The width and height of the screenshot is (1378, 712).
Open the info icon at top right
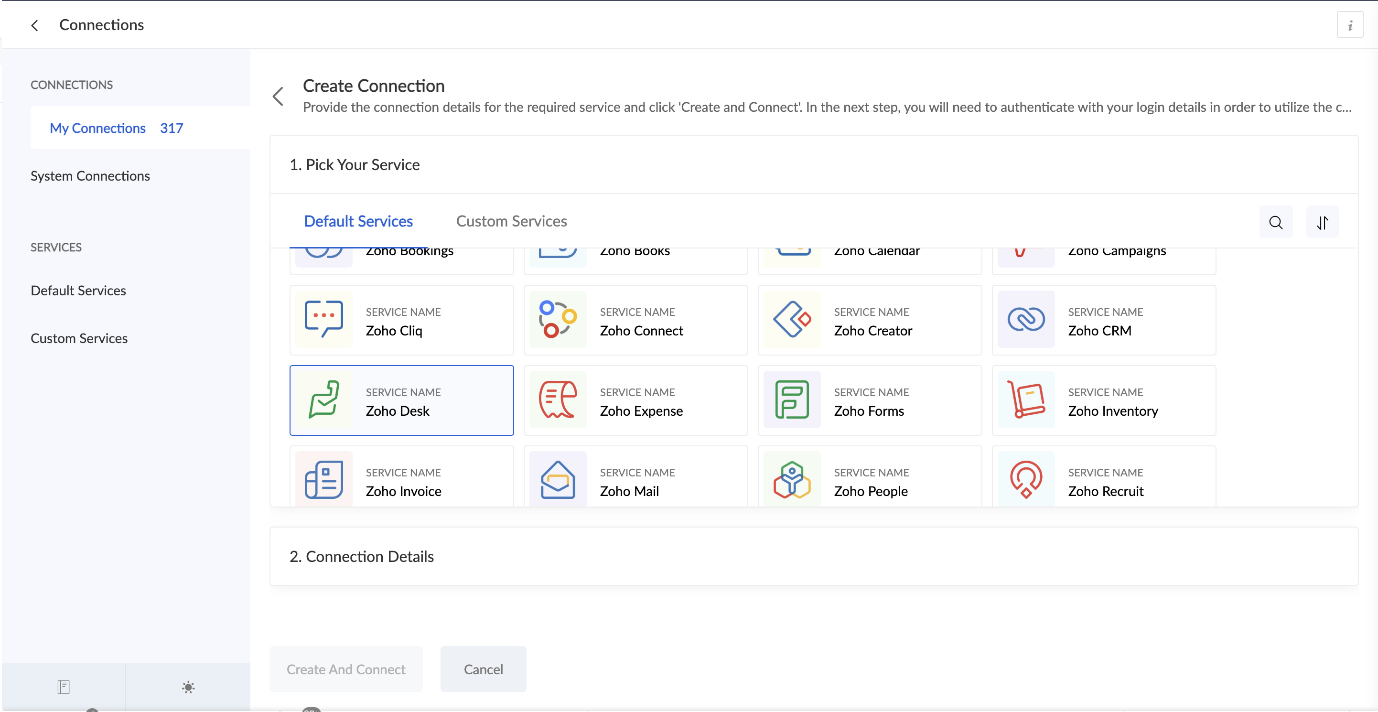(1350, 25)
